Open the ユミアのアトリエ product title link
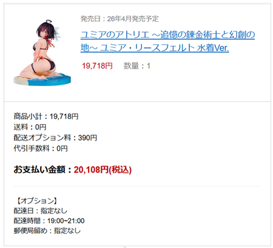273x248 pixels. 167,41
